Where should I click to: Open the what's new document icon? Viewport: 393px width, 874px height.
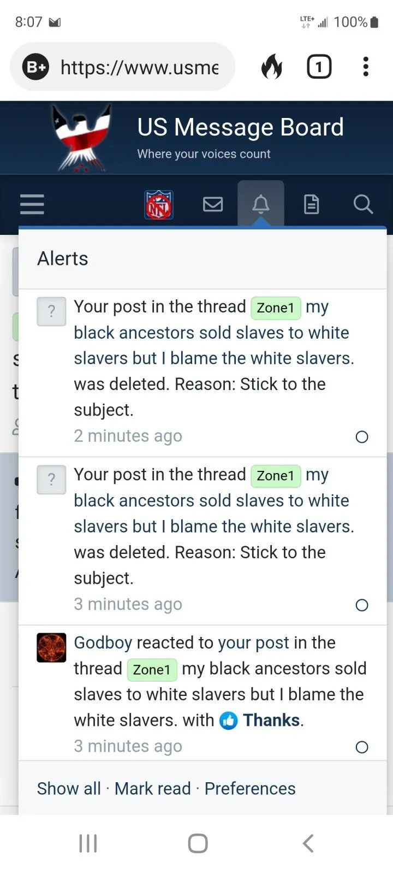point(311,204)
